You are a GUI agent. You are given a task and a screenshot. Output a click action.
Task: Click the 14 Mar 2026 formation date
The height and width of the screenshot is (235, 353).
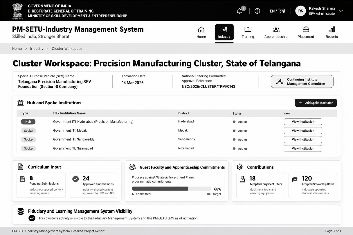(x=133, y=83)
